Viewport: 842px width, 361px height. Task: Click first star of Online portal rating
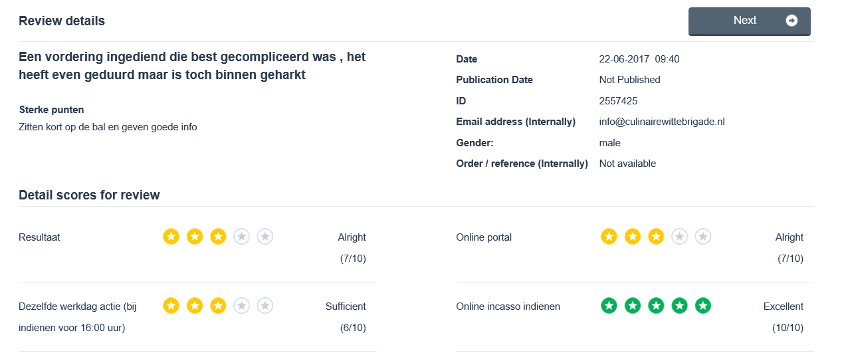click(609, 236)
